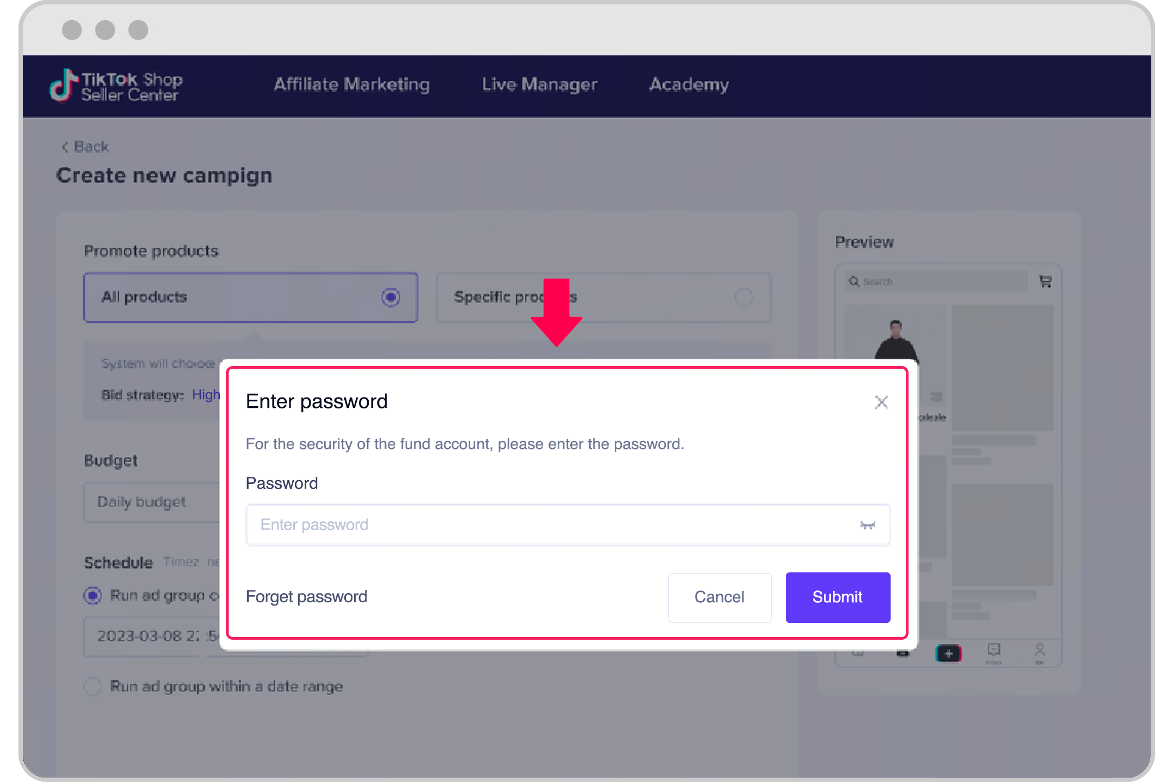Click the search magnifier icon in preview
Viewport: 1173px width, 782px height.
point(854,281)
